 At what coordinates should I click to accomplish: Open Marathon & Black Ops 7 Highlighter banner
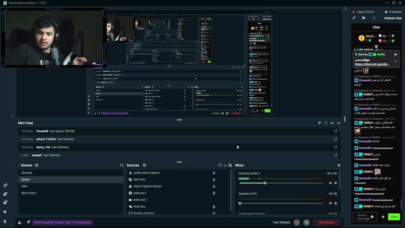[62, 222]
